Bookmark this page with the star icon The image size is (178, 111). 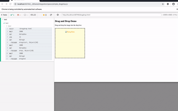coord(163,4)
